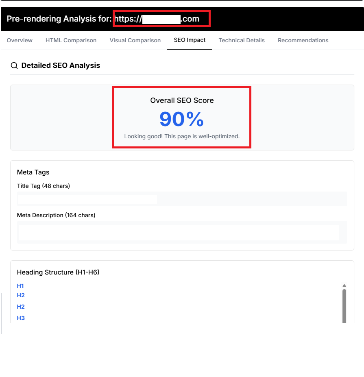The image size is (364, 377).
Task: Select the H3 heading entry
Action: (21, 318)
